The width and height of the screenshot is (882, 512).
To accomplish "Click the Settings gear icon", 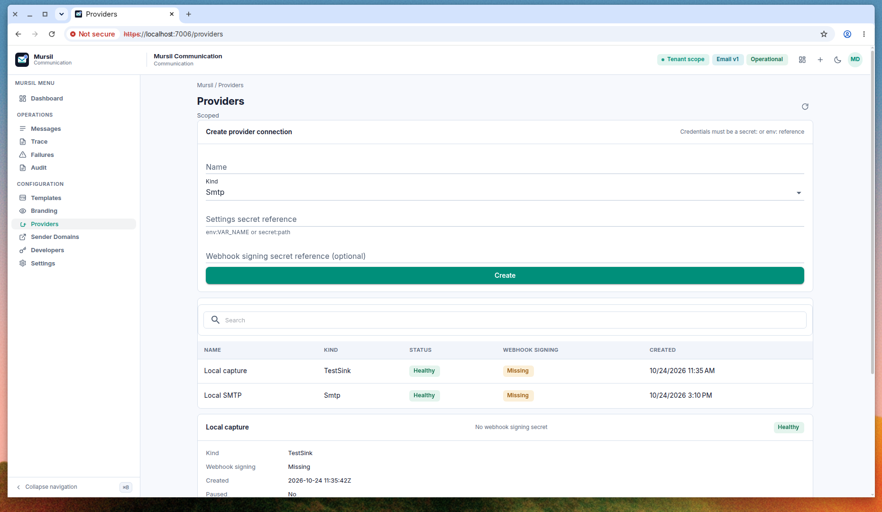I will click(x=22, y=263).
